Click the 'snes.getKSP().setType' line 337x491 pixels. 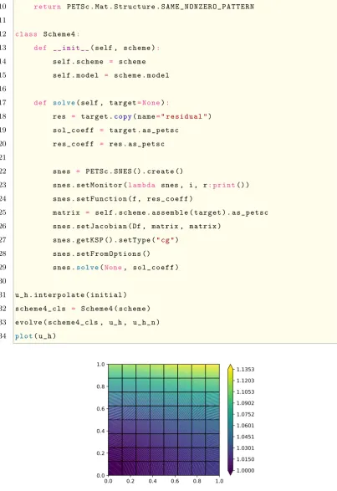[115, 240]
